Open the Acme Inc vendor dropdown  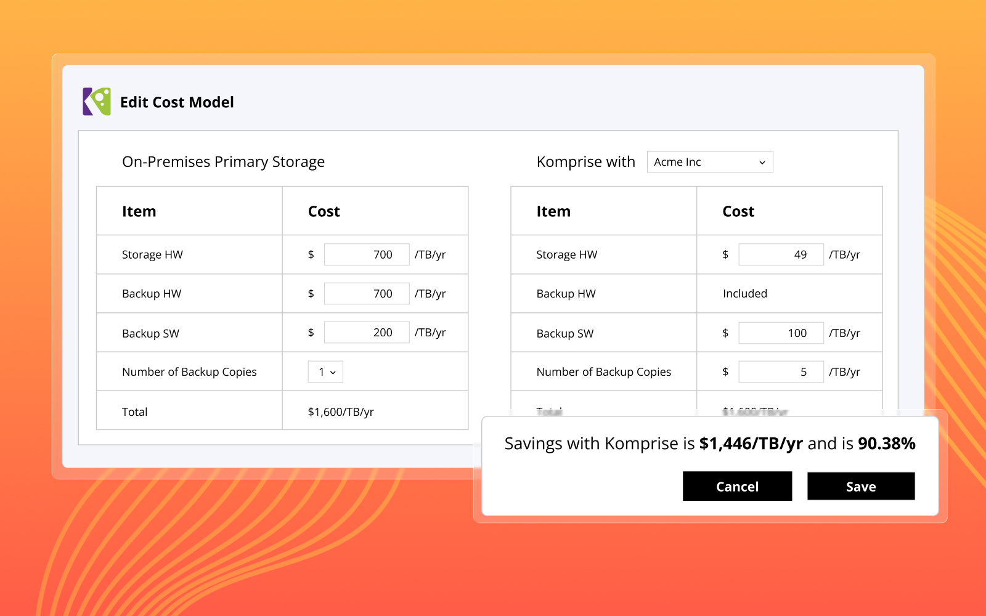[x=709, y=161]
